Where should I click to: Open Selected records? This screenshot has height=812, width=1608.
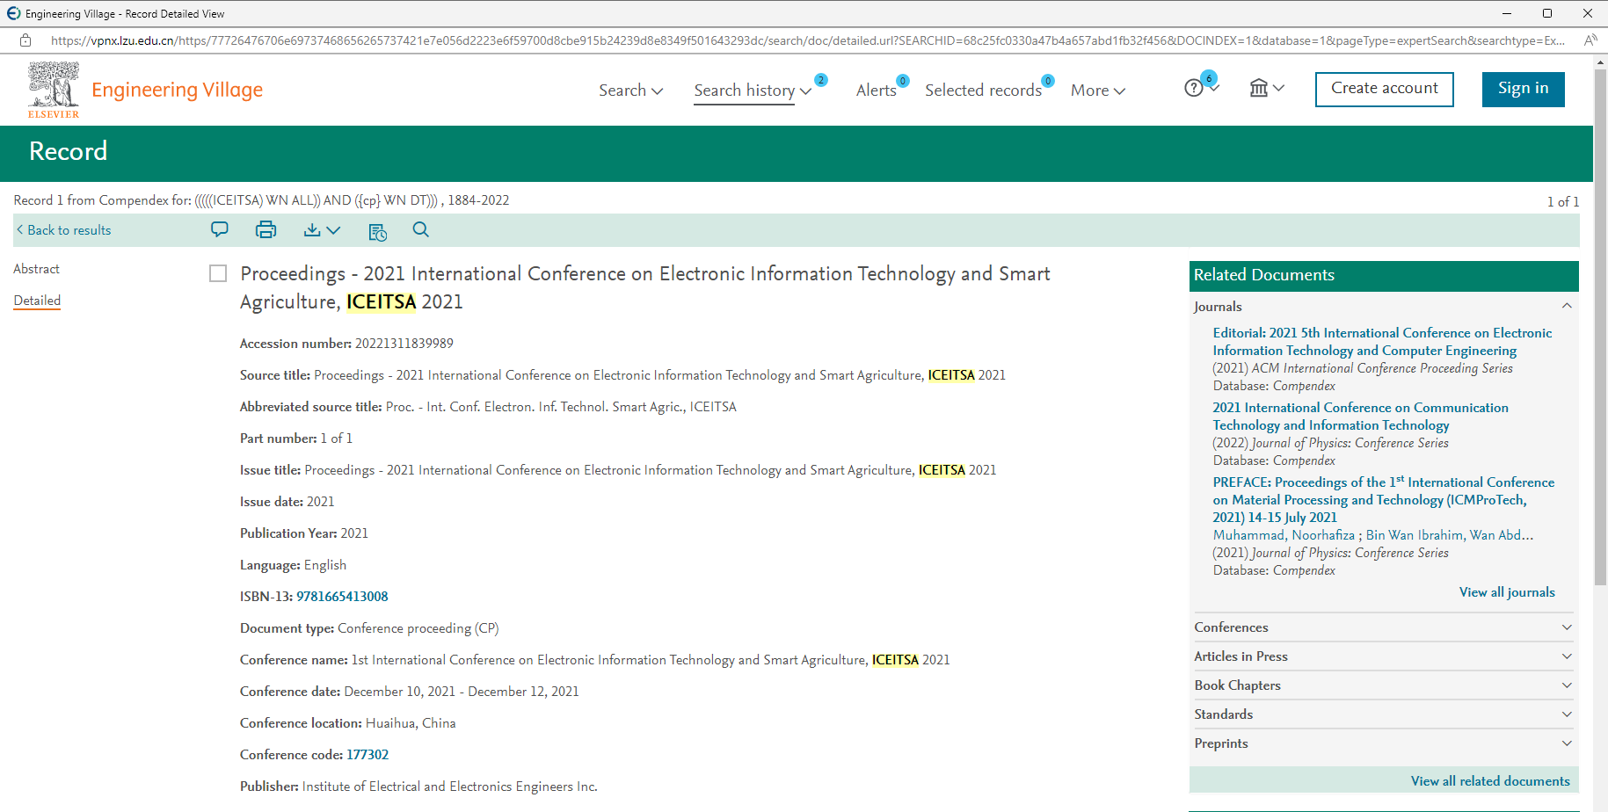(983, 91)
